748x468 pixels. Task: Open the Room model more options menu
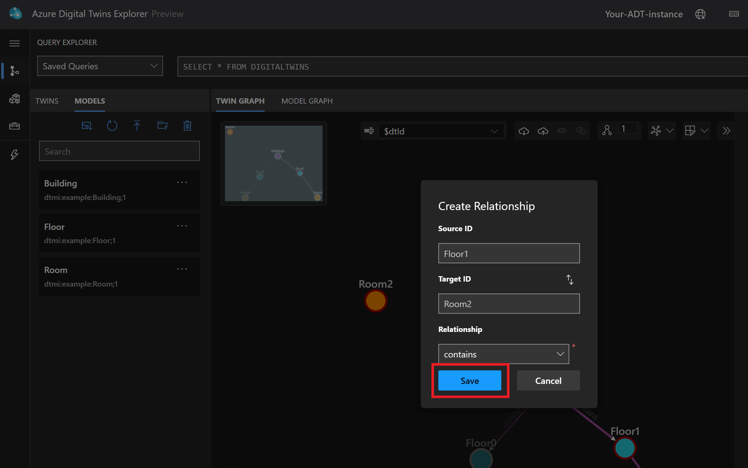coord(182,269)
